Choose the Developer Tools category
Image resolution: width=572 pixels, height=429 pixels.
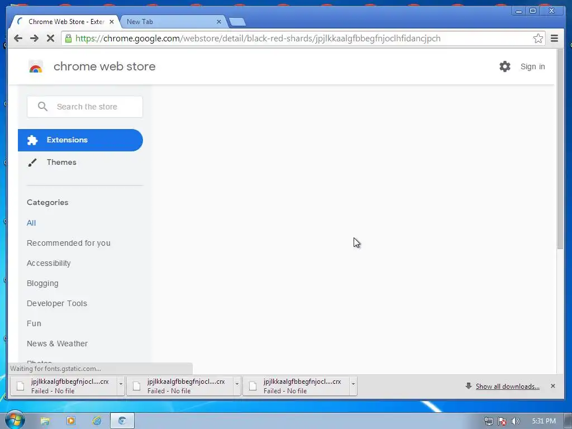point(57,303)
